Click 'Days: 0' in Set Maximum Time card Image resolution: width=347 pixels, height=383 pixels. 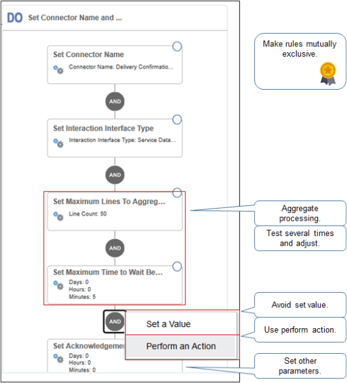tap(79, 282)
